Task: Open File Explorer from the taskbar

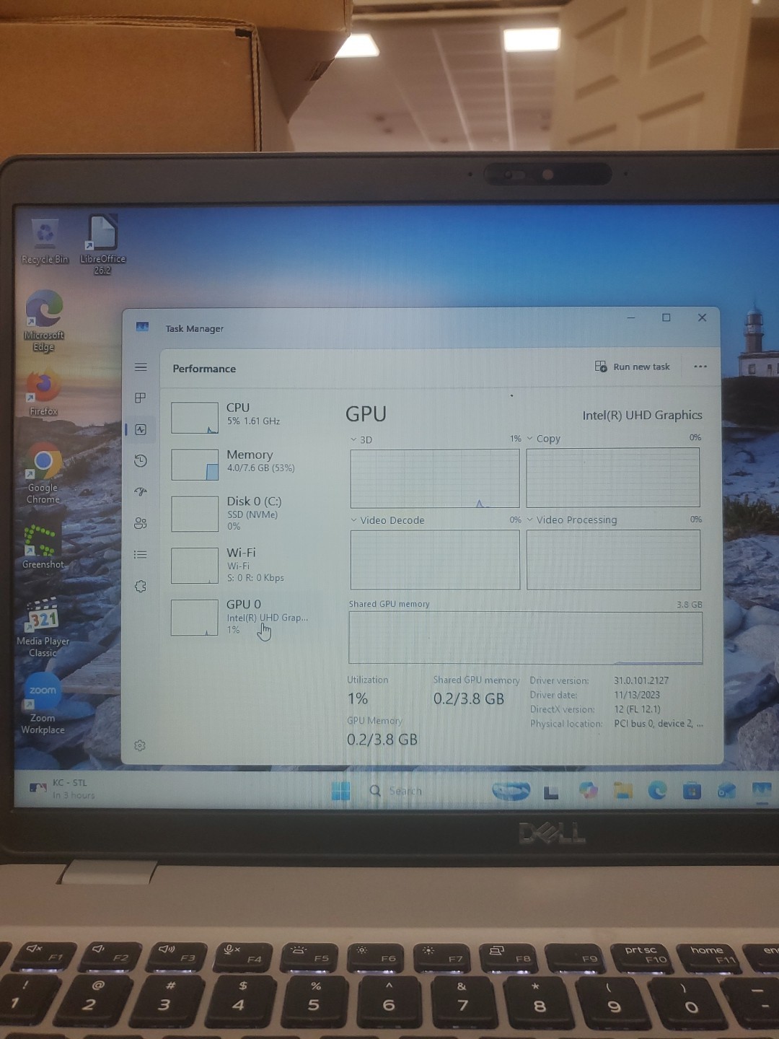Action: pos(623,791)
